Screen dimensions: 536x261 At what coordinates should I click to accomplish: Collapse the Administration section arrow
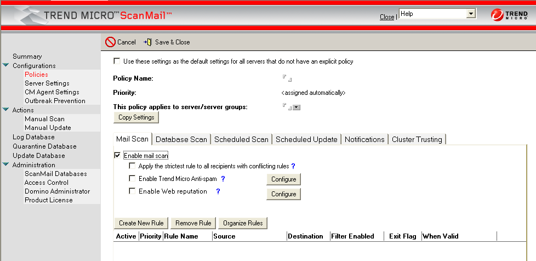coord(5,165)
